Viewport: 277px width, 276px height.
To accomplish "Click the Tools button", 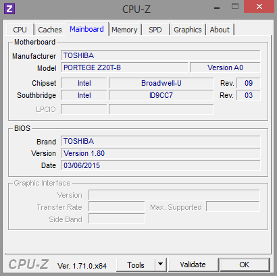I will 136,265.
